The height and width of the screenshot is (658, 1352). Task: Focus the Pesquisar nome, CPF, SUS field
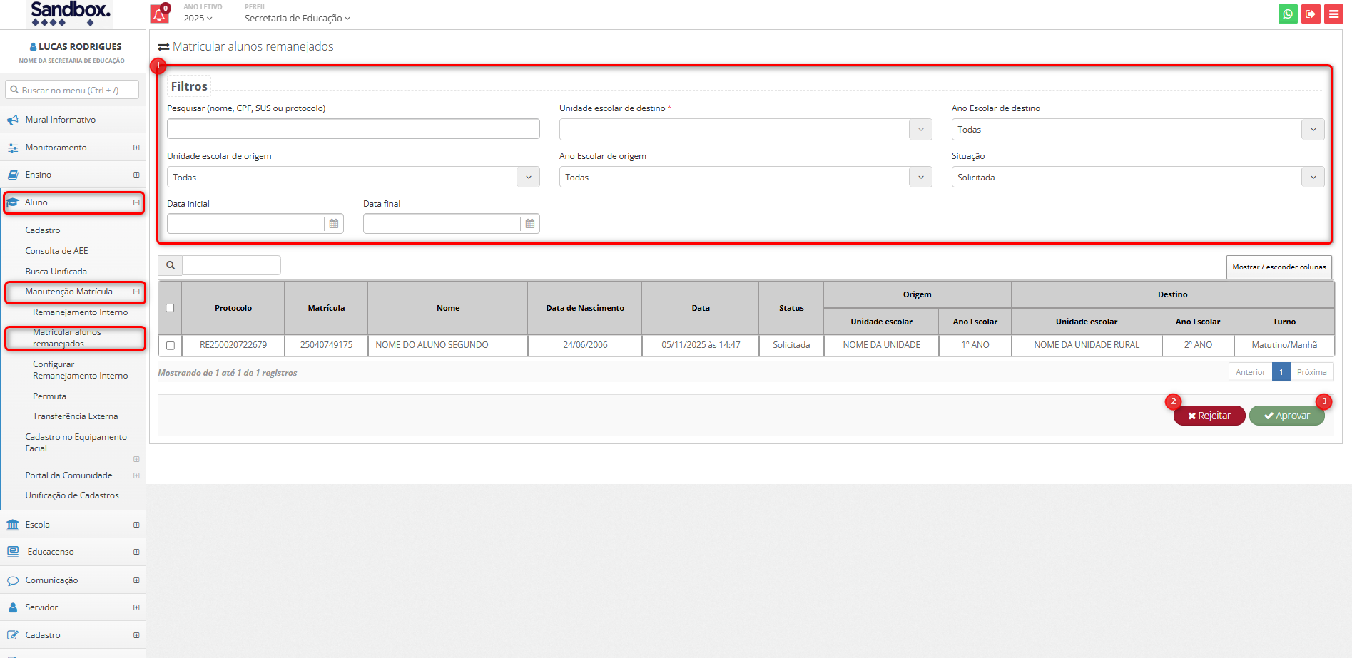click(x=353, y=129)
